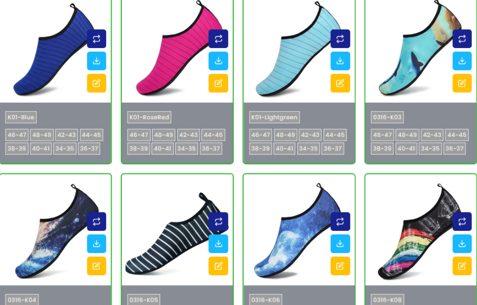Click the swap icon on K01-Blue shoe
This screenshot has height=305, width=477.
pyautogui.click(x=97, y=39)
